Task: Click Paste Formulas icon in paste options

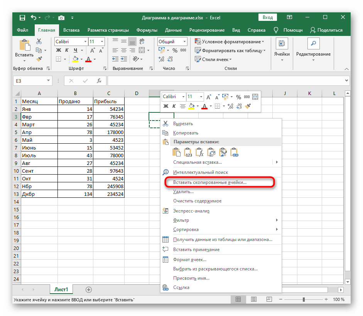Action: coord(199,152)
